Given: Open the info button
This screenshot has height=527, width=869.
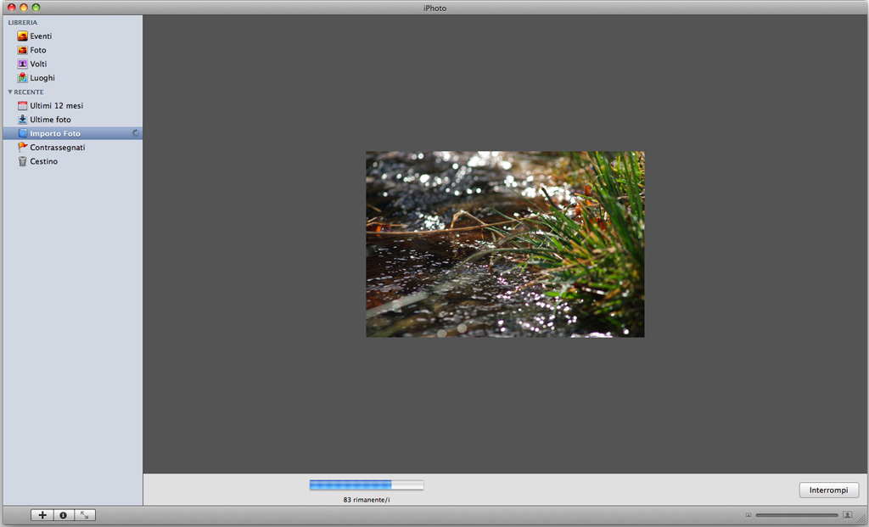Looking at the screenshot, I should tap(63, 515).
